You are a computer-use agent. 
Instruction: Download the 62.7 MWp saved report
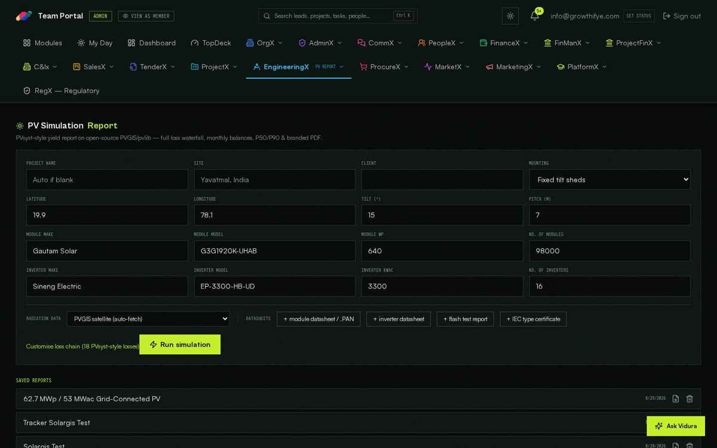coord(675,398)
